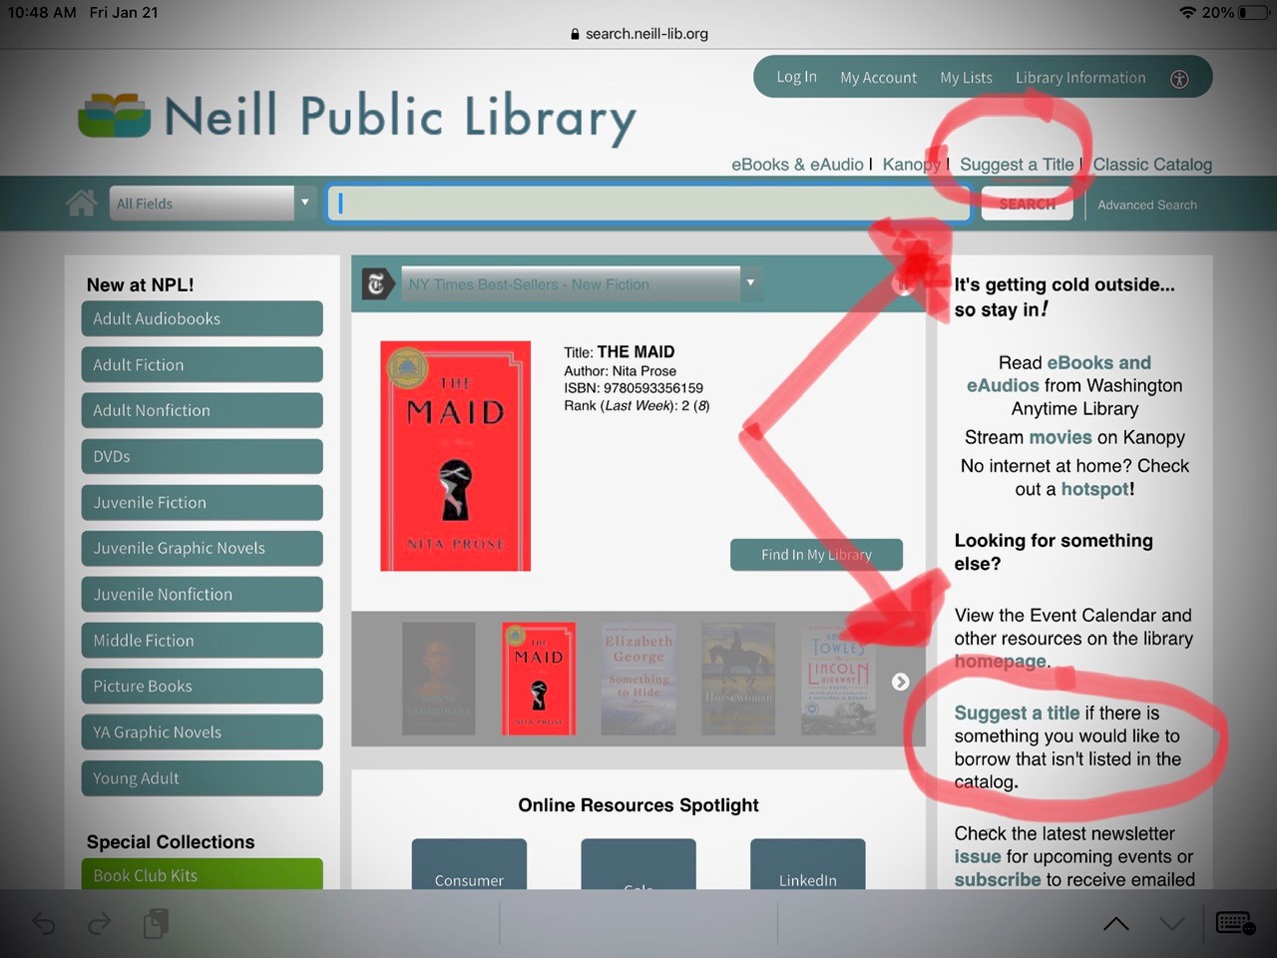Tap the Wi-Fi icon in status bar
This screenshot has height=958, width=1277.
point(1187,12)
